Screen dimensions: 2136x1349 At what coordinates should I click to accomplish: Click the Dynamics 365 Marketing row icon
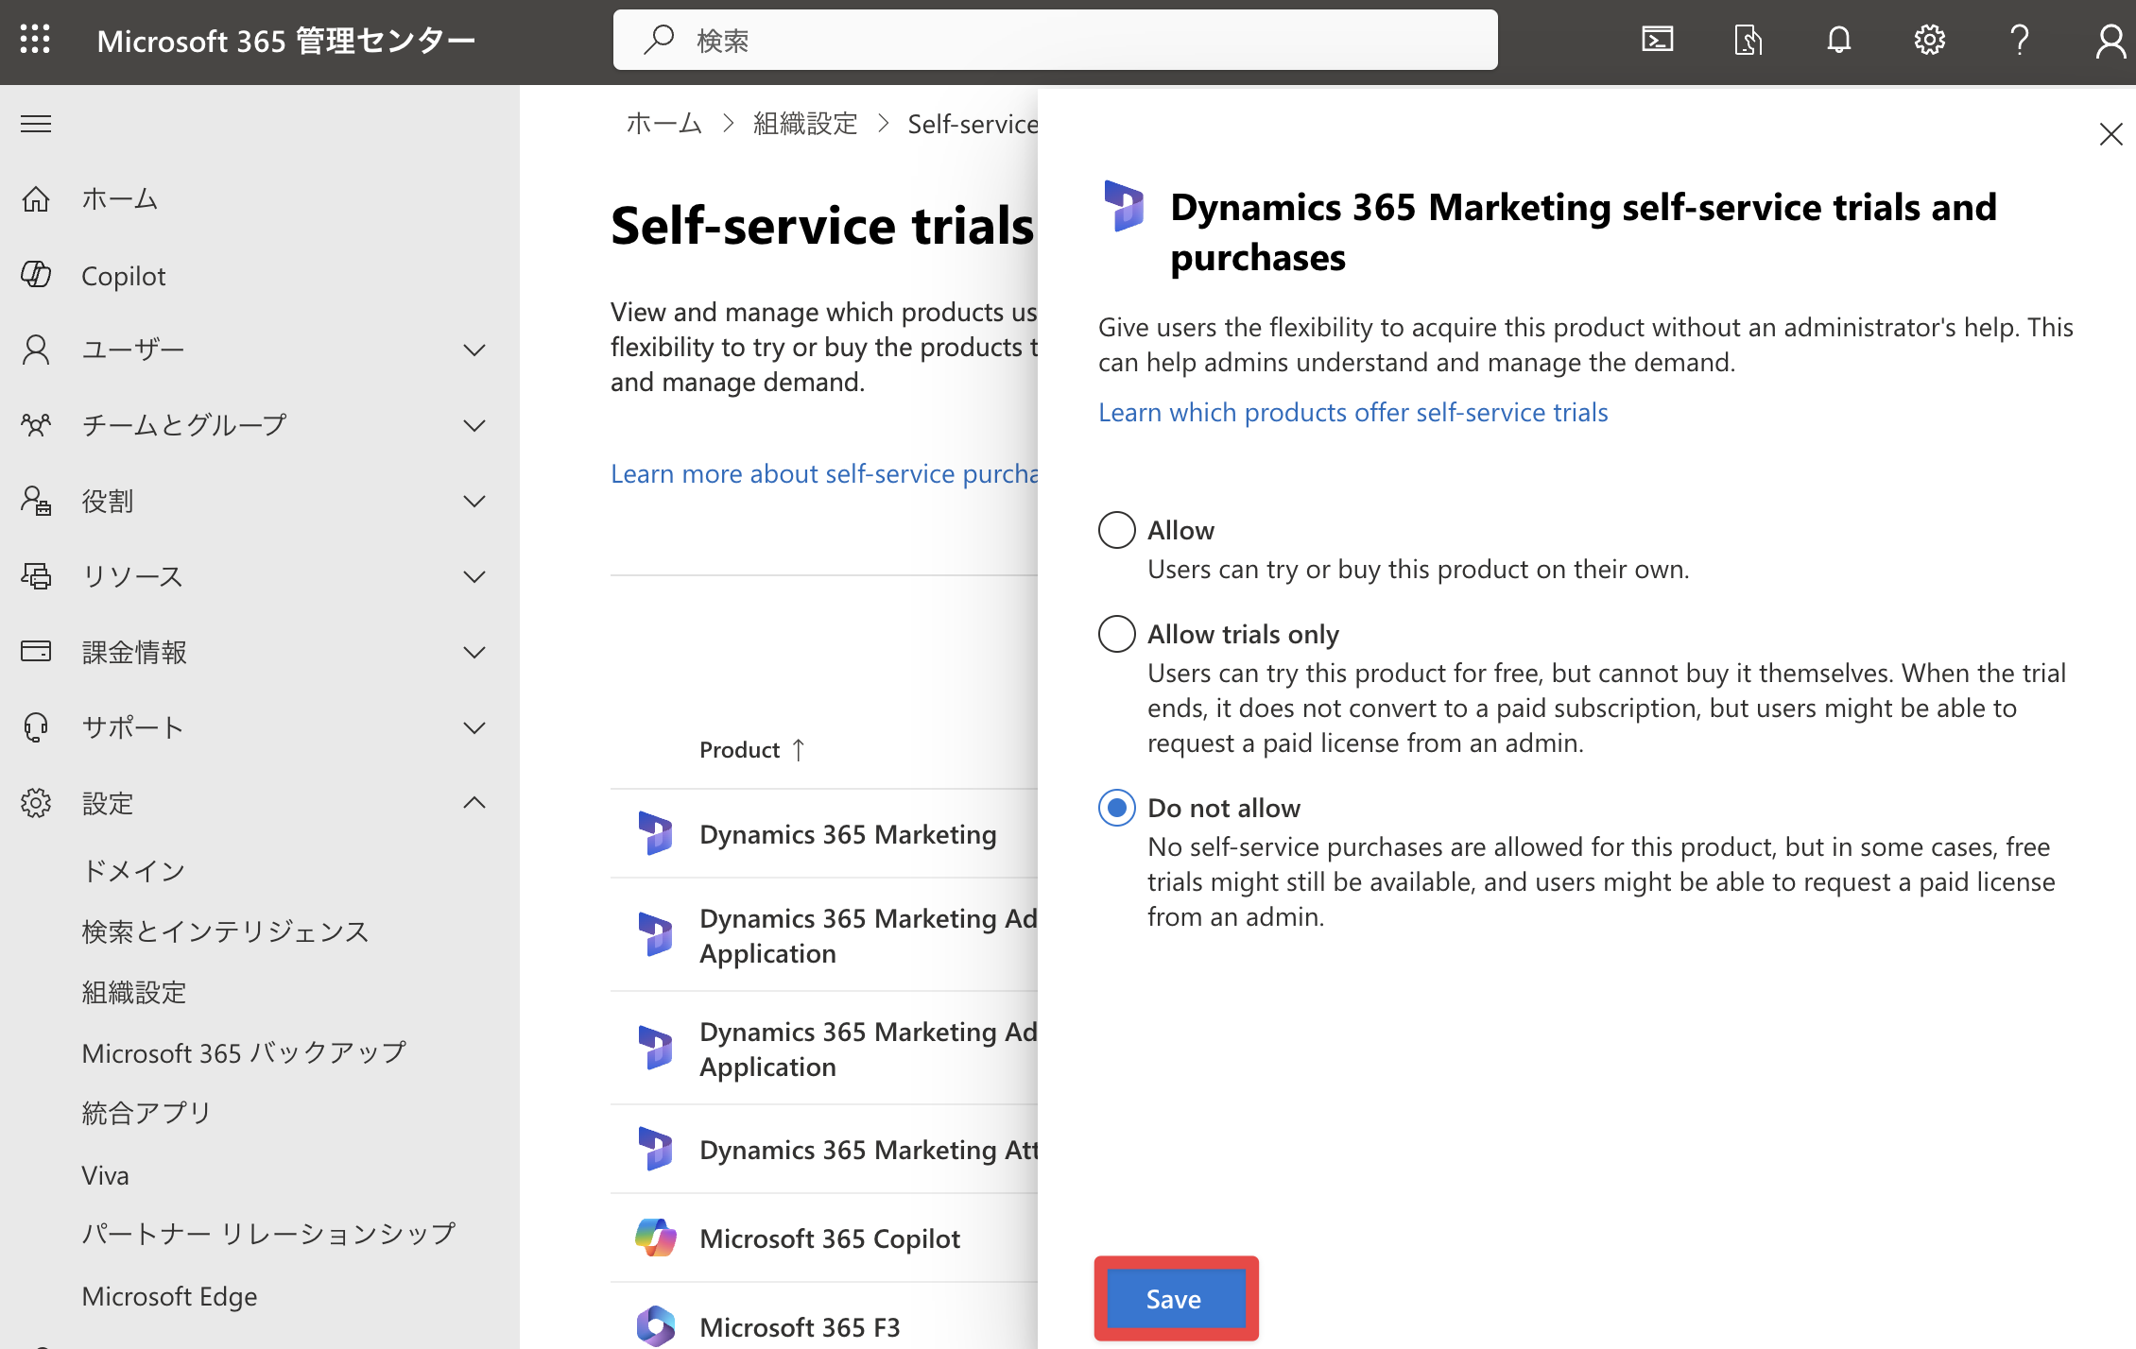pyautogui.click(x=655, y=834)
